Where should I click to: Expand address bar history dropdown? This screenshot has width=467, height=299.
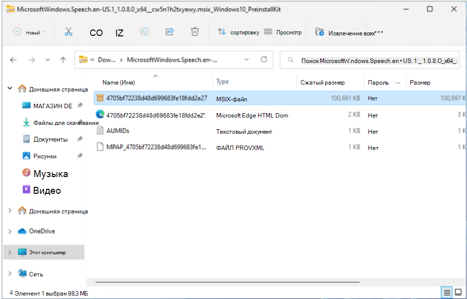click(247, 60)
